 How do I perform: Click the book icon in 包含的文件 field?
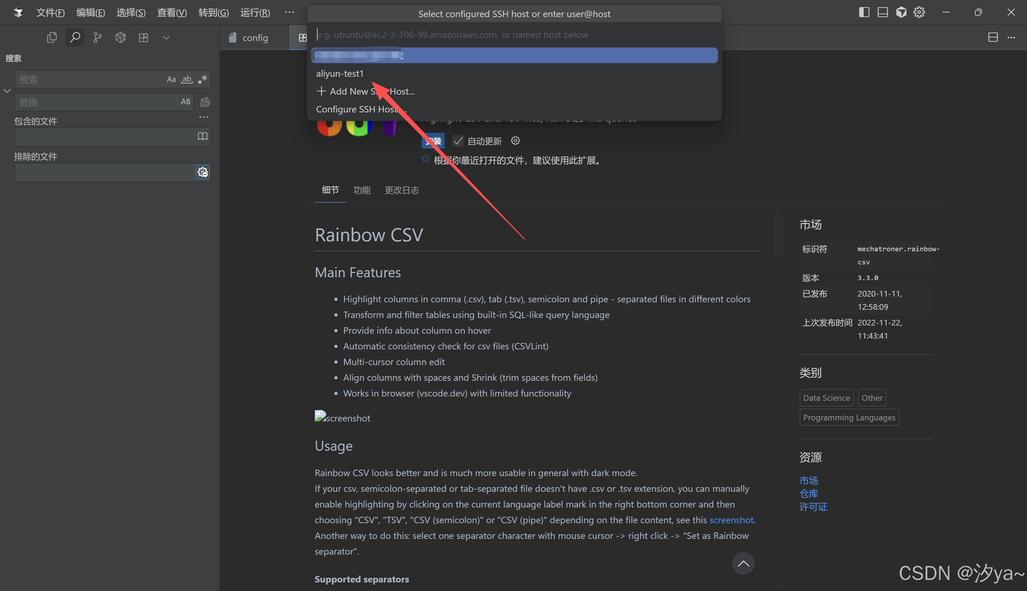pyautogui.click(x=202, y=136)
